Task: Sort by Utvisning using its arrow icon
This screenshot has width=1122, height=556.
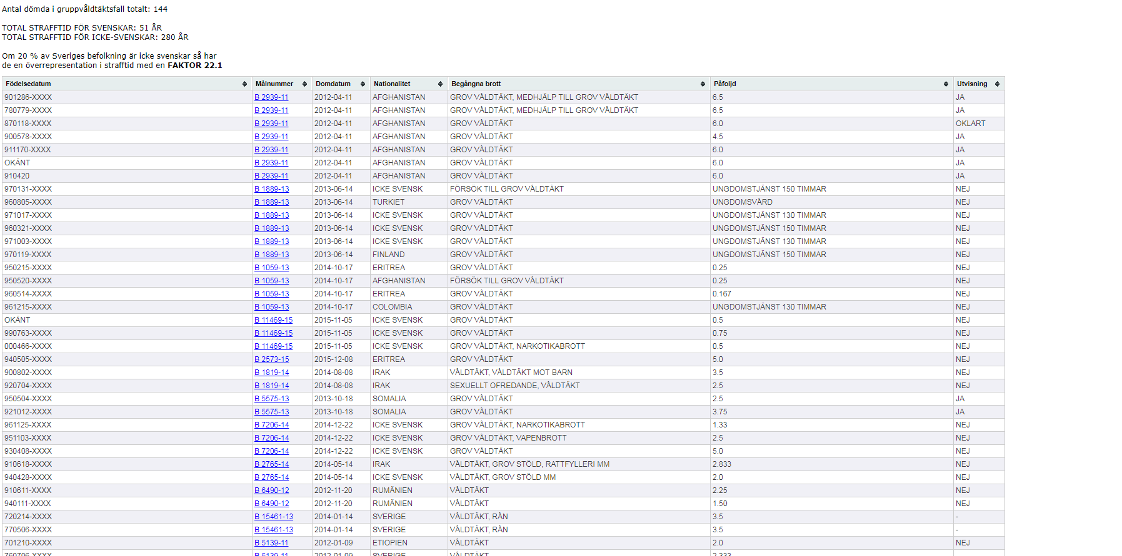Action: (997, 84)
